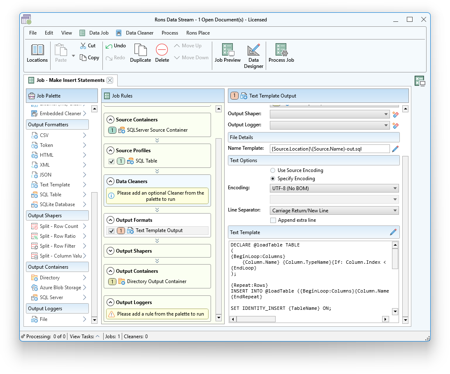Collapse the Data Cleaners section
The width and height of the screenshot is (450, 374).
(x=110, y=181)
